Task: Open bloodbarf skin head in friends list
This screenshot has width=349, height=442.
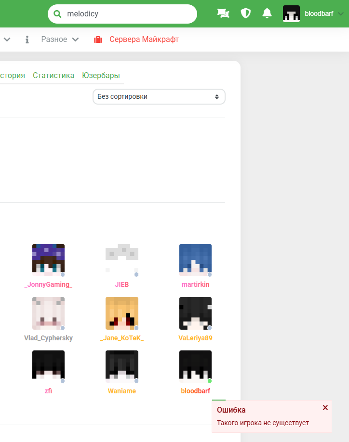Action: click(x=195, y=366)
